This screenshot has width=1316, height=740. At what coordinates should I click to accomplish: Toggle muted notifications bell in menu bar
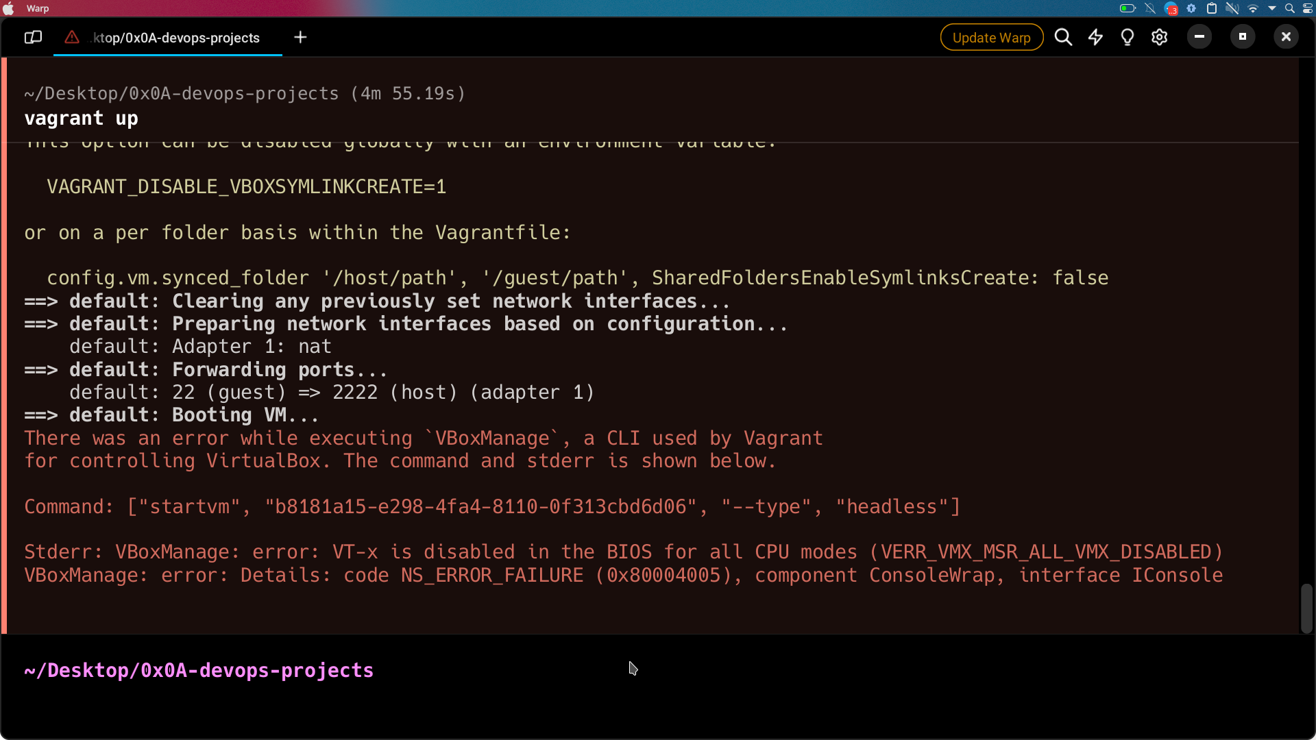pos(1150,9)
